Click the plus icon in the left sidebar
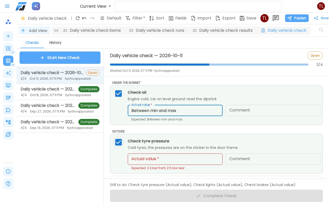The width and height of the screenshot is (329, 205). (x=8, y=36)
